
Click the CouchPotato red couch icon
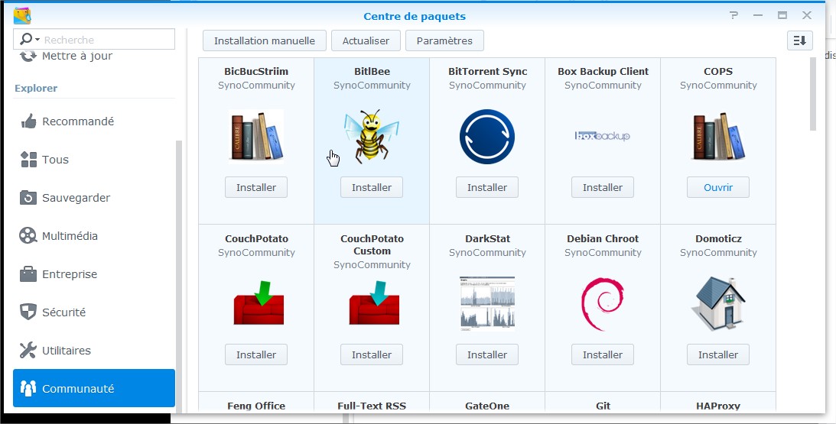(x=259, y=303)
